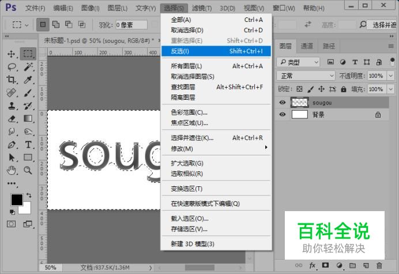This screenshot has height=274, width=399.
Task: Click the 羽化 feather input field
Action: [x=131, y=25]
